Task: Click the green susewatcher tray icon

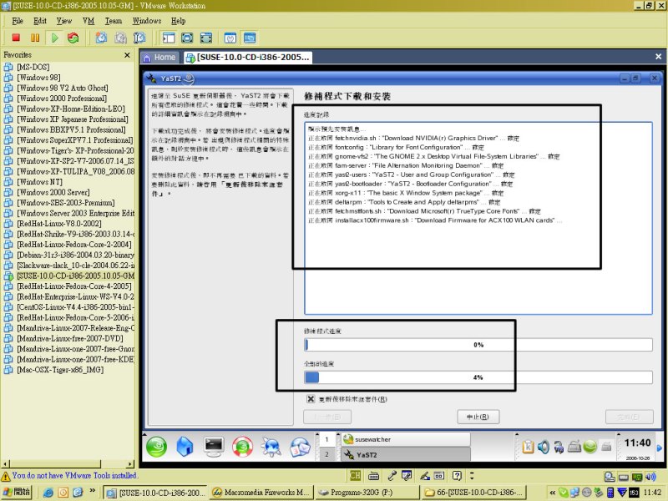Action: point(590,447)
